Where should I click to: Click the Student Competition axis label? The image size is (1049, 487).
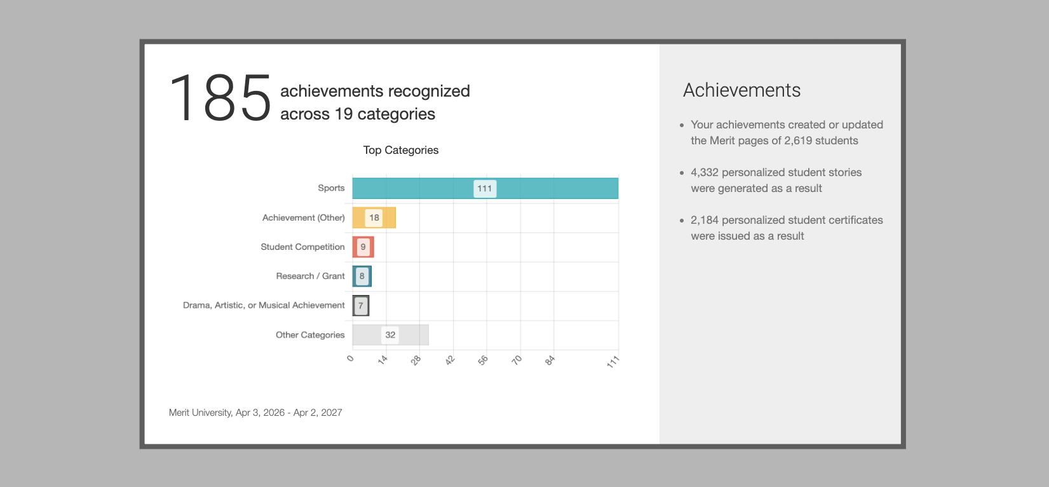coord(302,247)
